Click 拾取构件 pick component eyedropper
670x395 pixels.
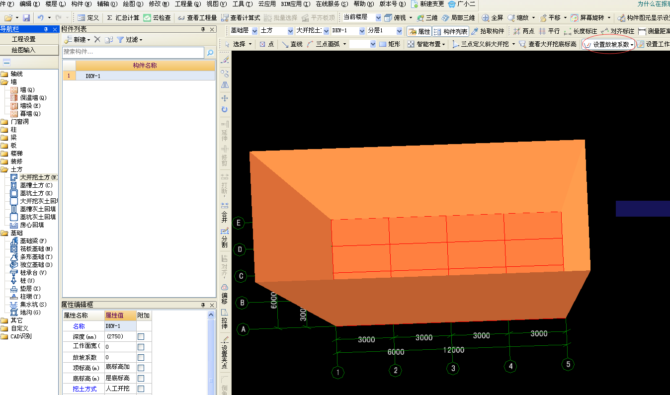click(488, 31)
